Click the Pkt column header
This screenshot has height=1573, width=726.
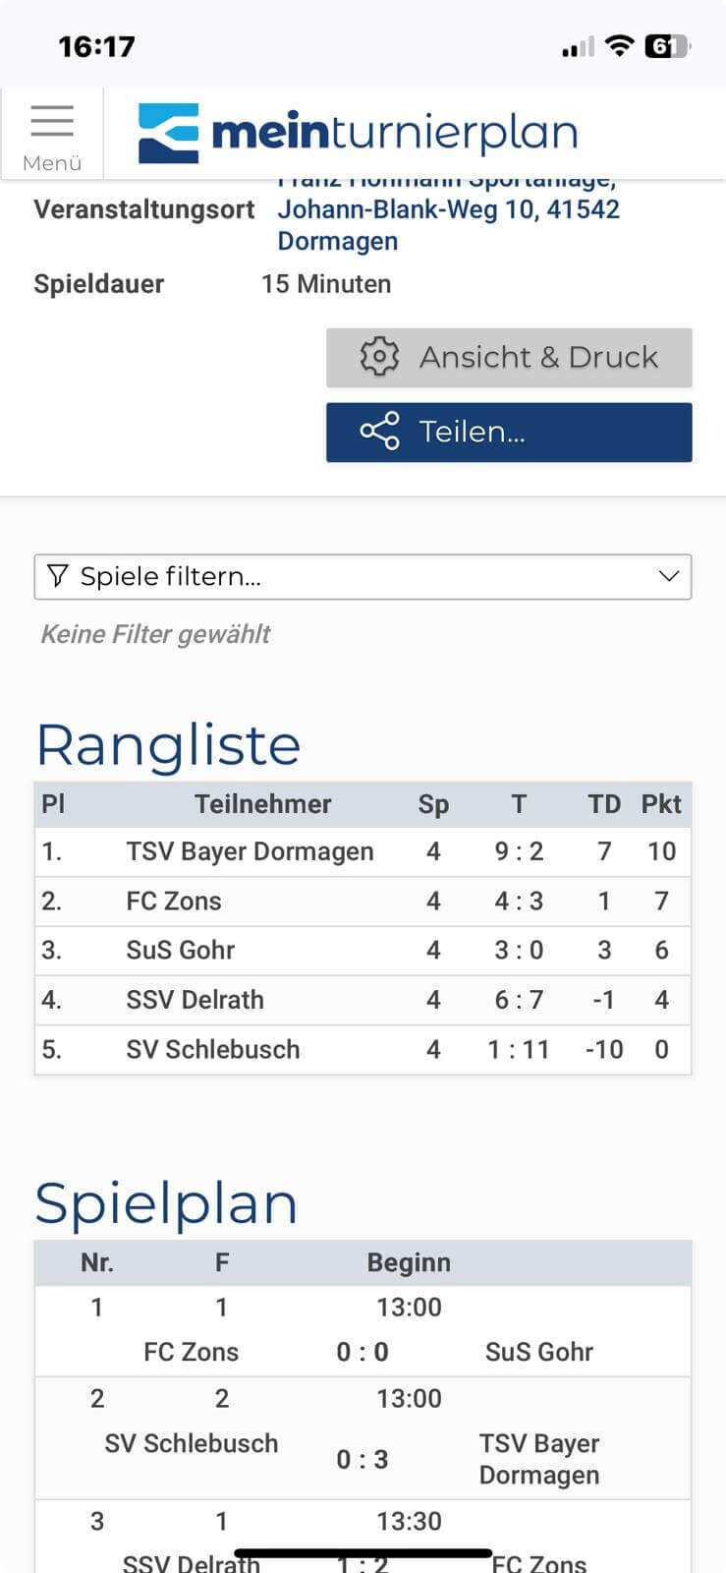(x=661, y=804)
